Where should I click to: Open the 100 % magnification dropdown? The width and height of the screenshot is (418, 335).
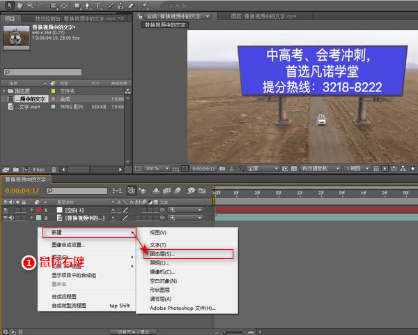click(157, 169)
